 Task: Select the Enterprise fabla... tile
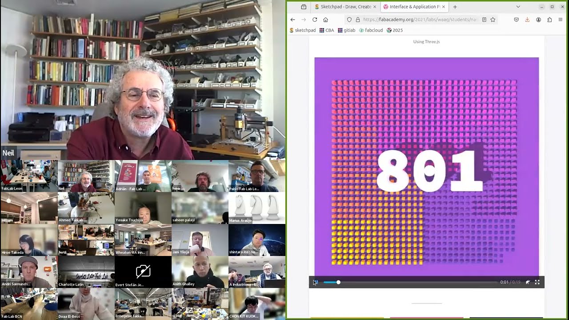(x=143, y=304)
